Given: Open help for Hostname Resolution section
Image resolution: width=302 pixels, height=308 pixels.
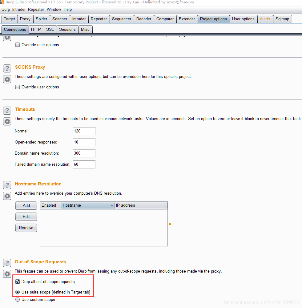Looking at the screenshot, I should 7,185.
